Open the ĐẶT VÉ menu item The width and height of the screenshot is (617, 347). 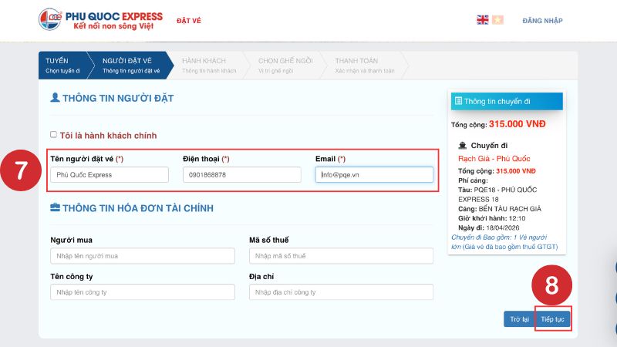coord(188,21)
